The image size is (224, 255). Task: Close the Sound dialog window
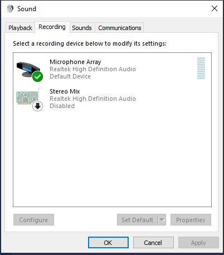215,8
